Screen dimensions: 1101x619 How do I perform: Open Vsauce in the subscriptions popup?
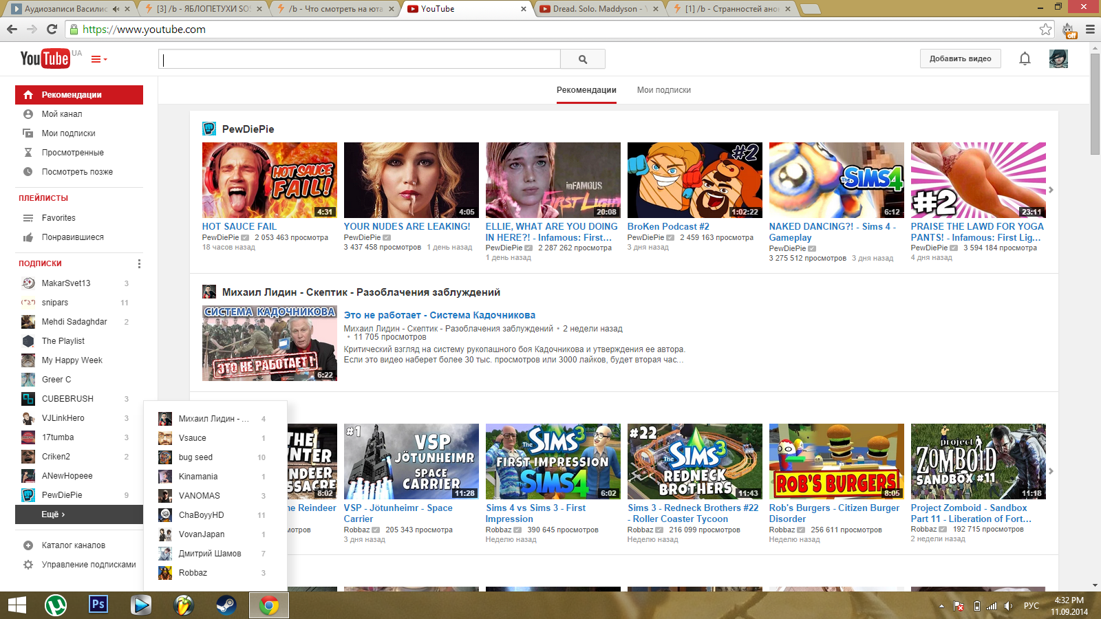[x=215, y=438]
